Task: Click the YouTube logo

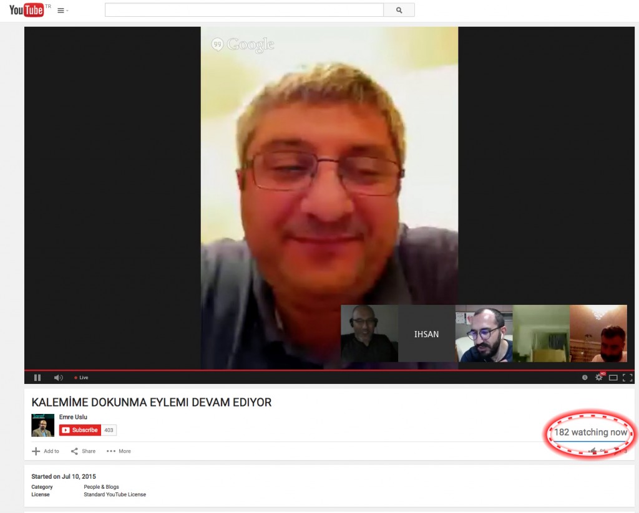Action: pos(26,10)
